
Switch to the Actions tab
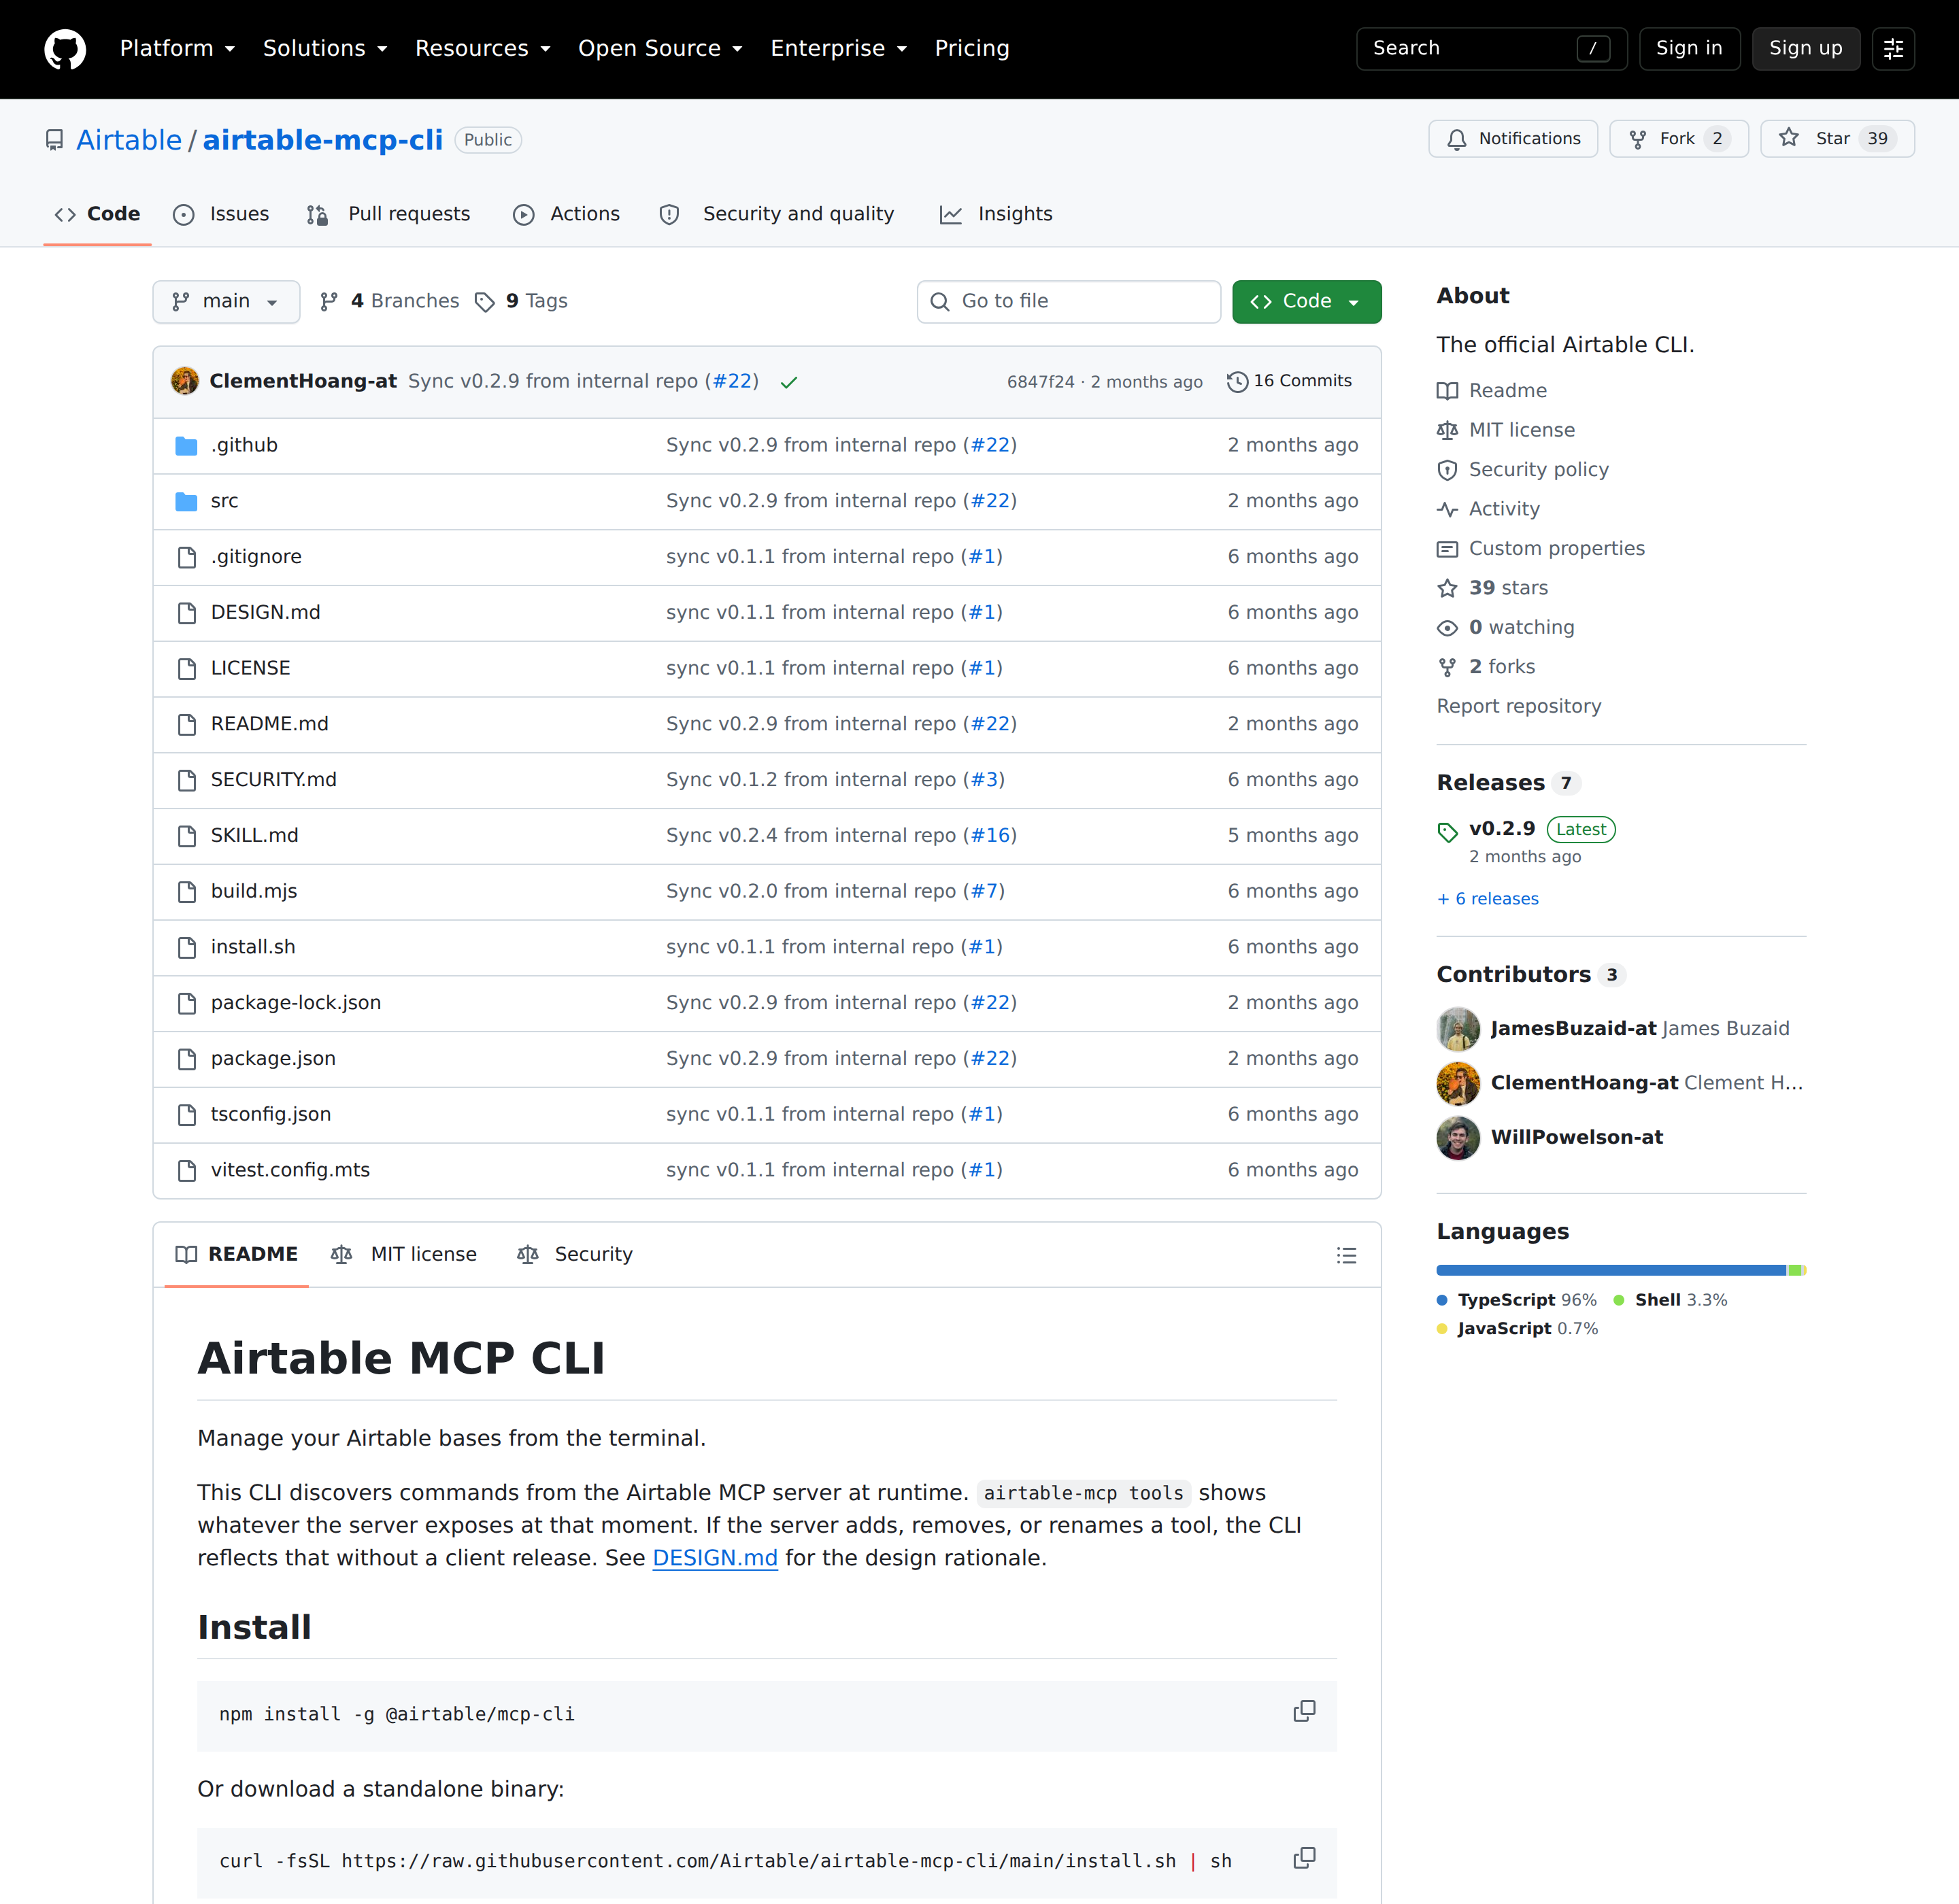tap(567, 214)
